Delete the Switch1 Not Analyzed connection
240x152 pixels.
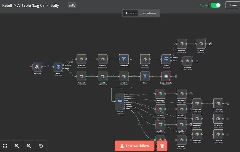click(71, 62)
